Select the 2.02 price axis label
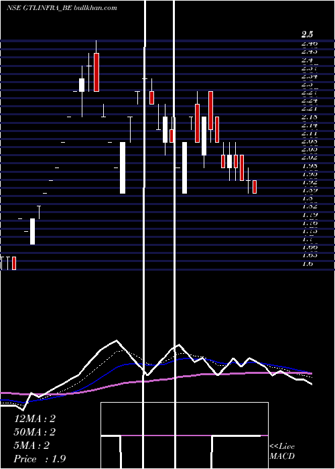The width and height of the screenshot is (335, 469). tap(310, 157)
